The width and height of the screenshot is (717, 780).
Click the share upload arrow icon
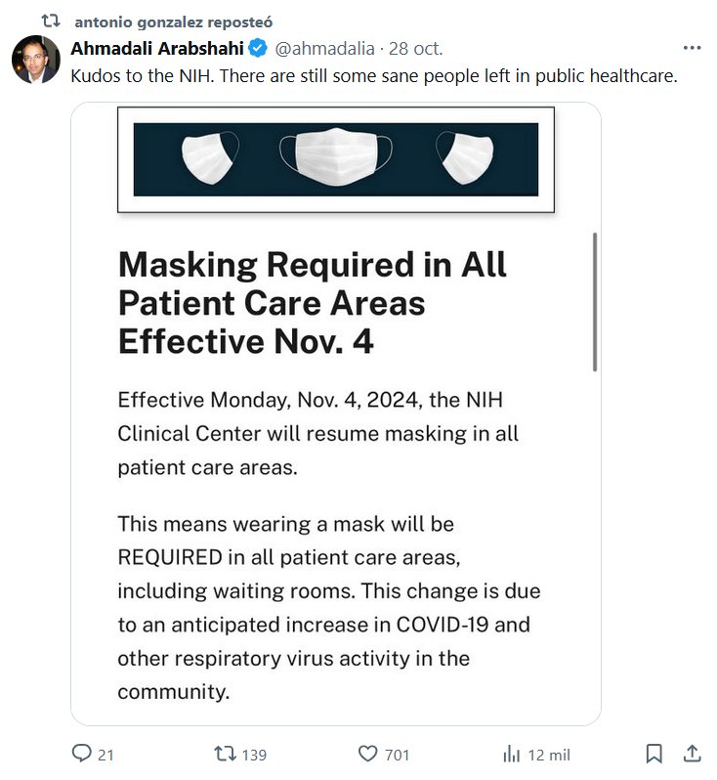tap(691, 754)
